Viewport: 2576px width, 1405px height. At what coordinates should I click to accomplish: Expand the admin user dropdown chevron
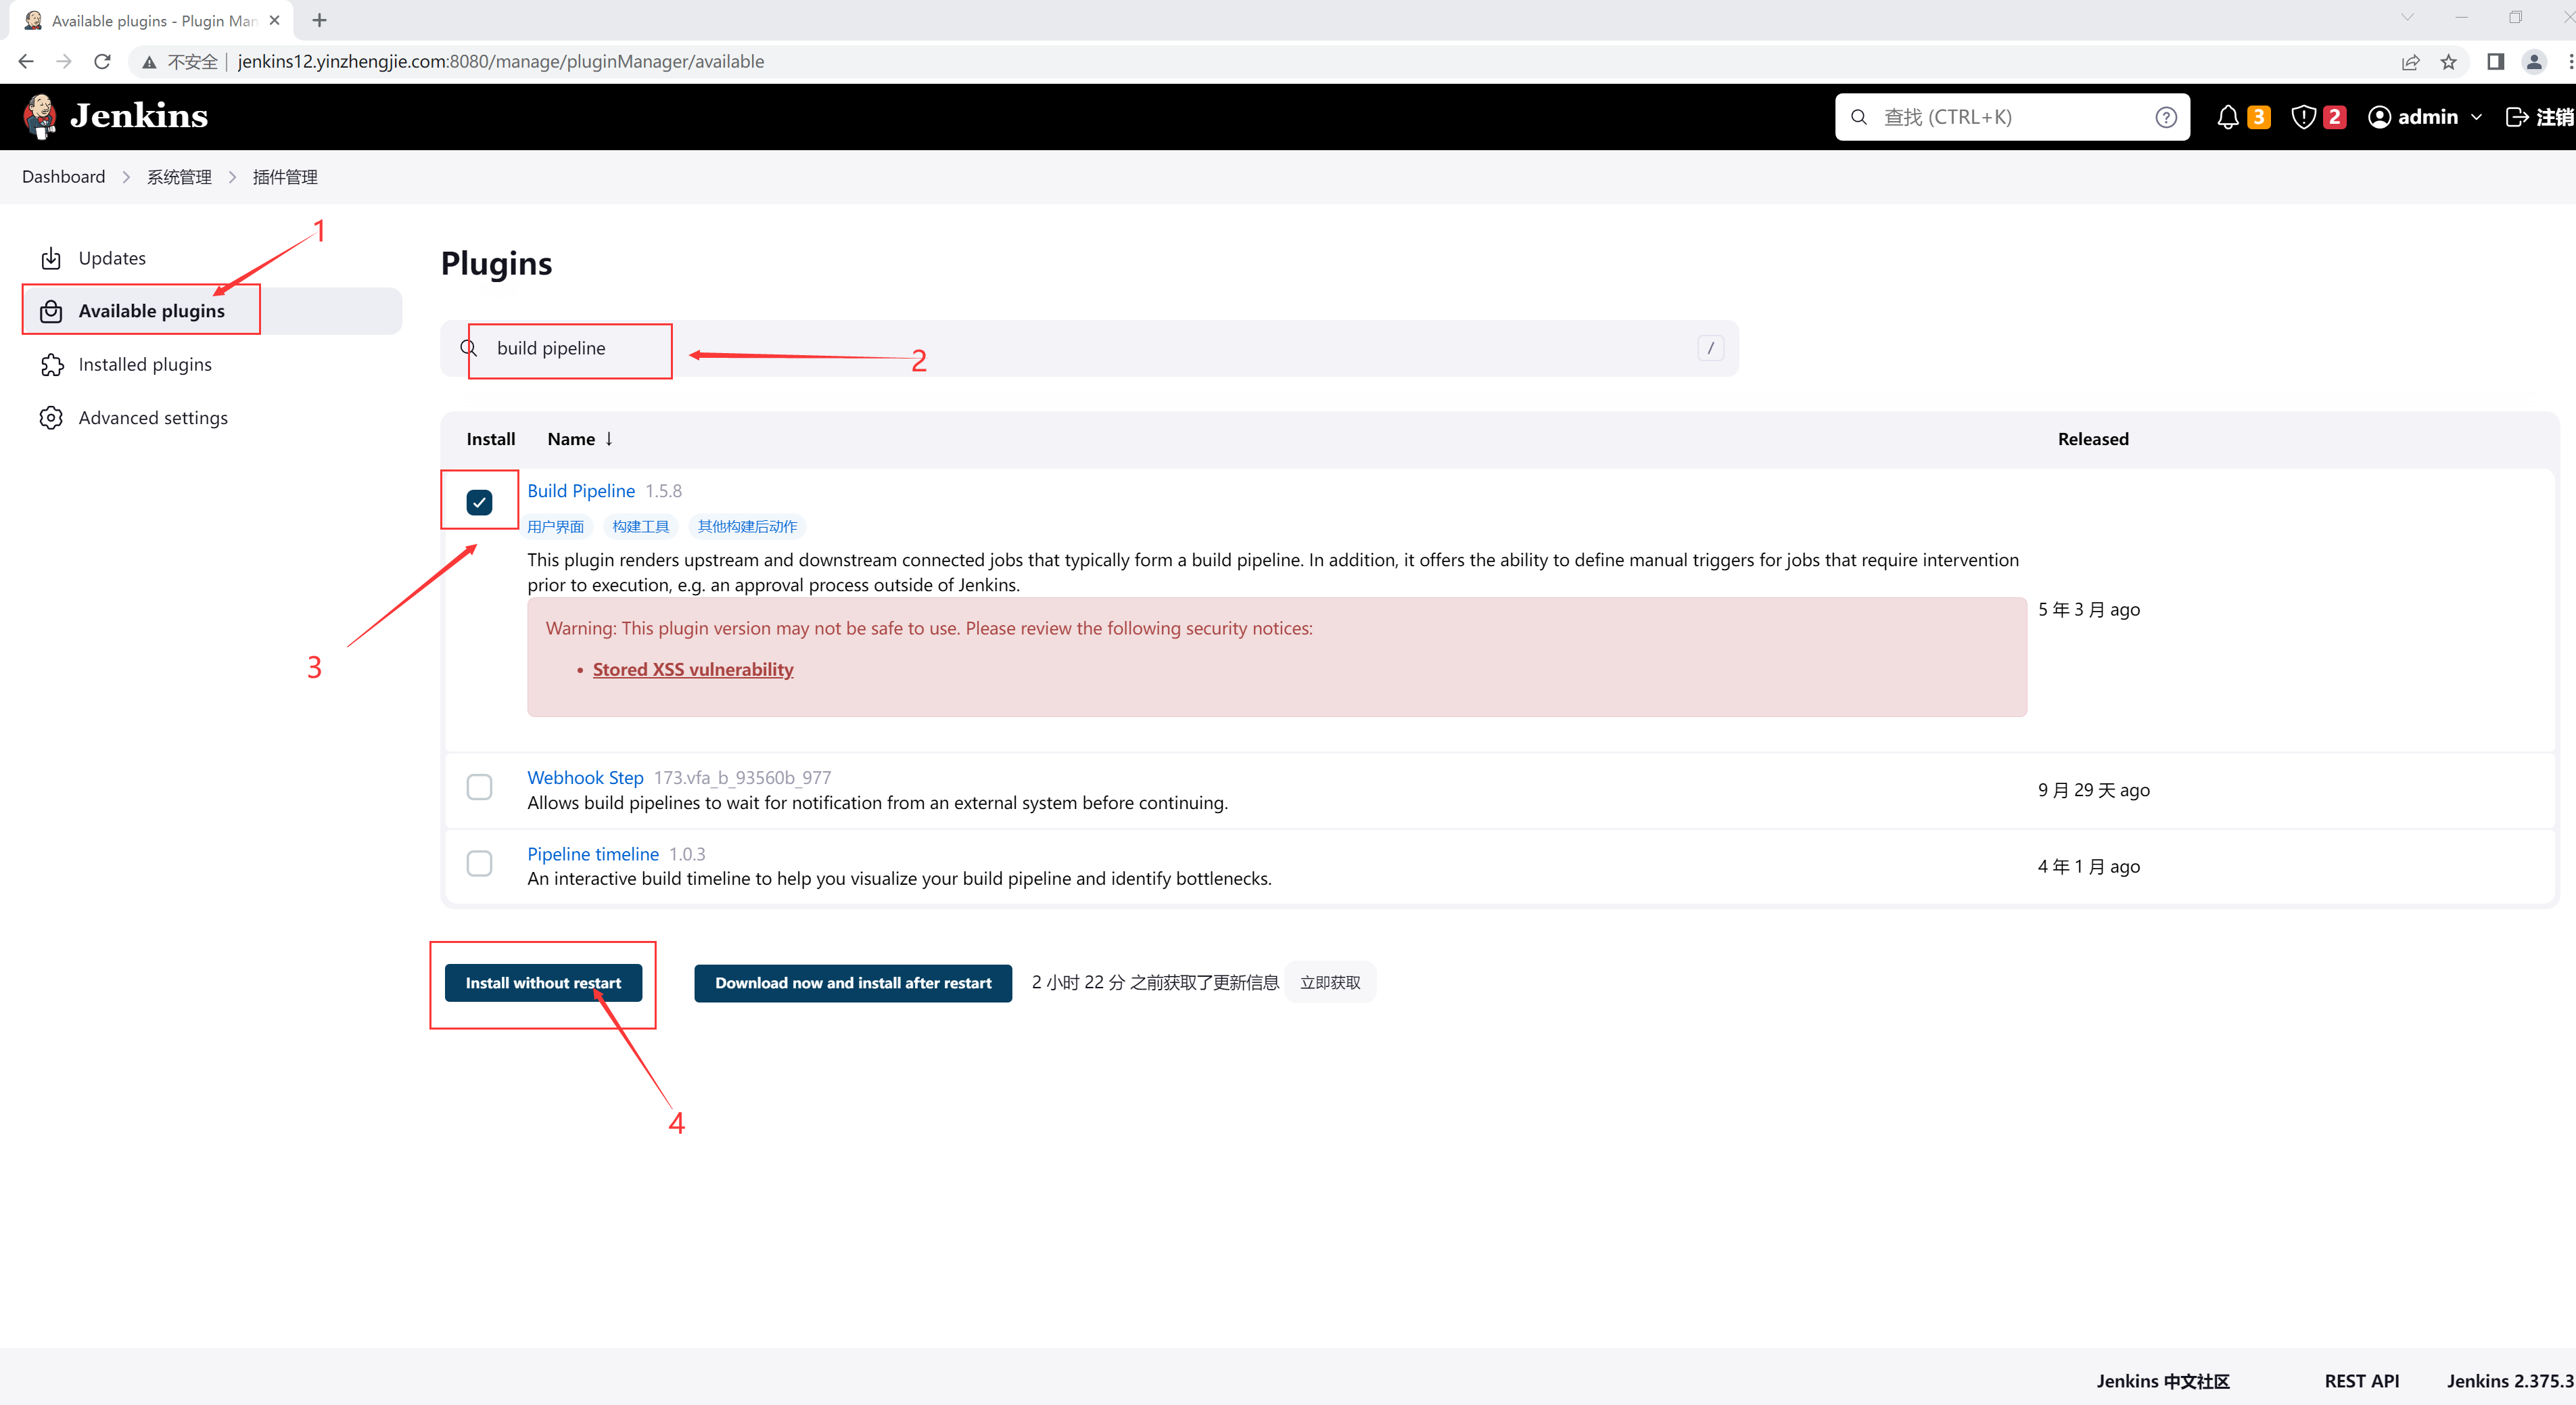(2476, 117)
